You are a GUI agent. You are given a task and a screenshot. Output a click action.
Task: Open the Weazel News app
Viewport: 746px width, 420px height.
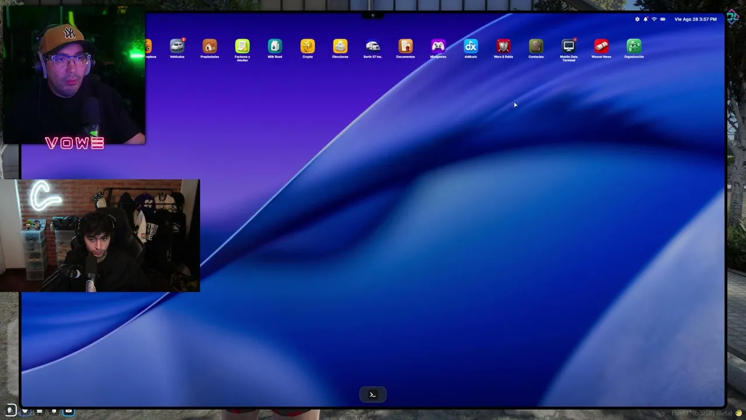point(601,45)
